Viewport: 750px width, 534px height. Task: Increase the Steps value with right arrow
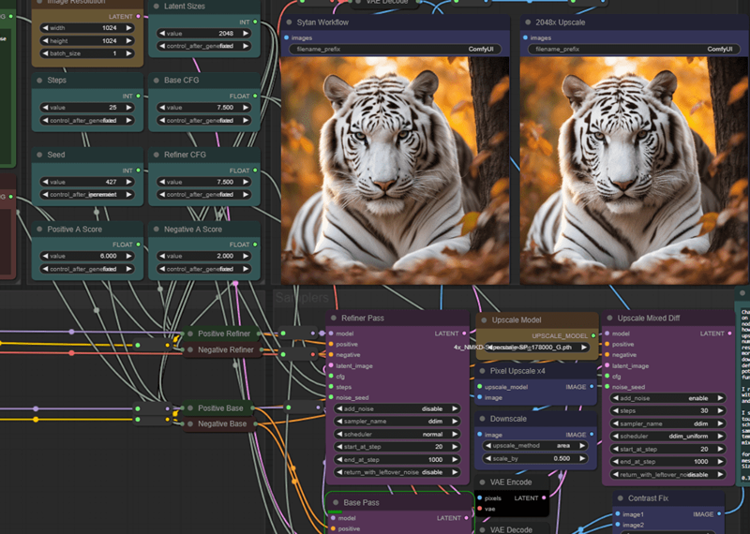point(128,108)
